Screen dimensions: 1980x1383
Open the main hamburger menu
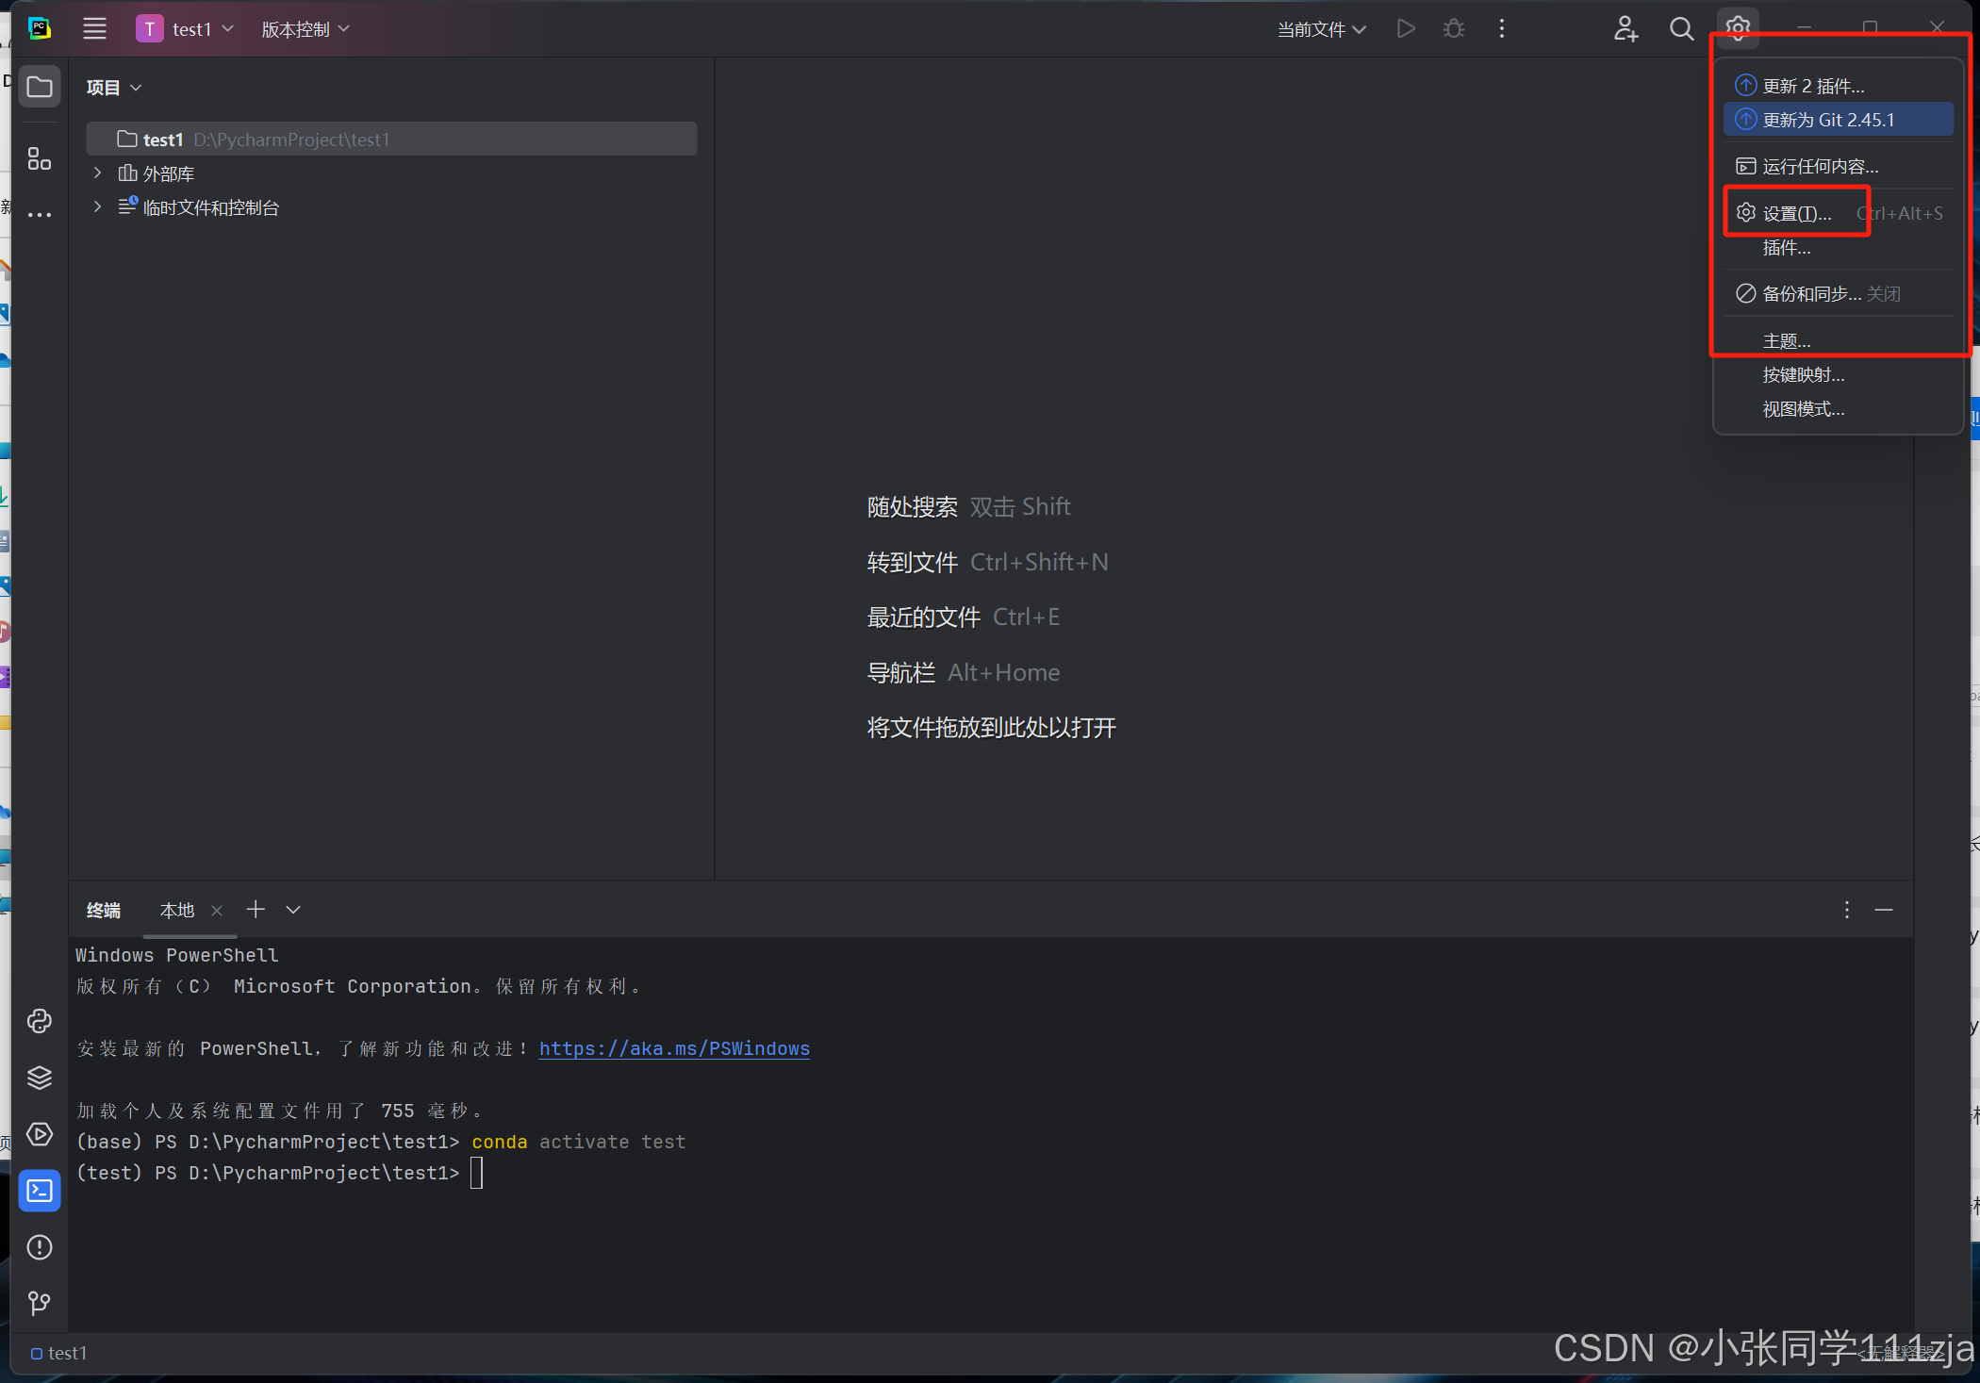click(x=94, y=29)
